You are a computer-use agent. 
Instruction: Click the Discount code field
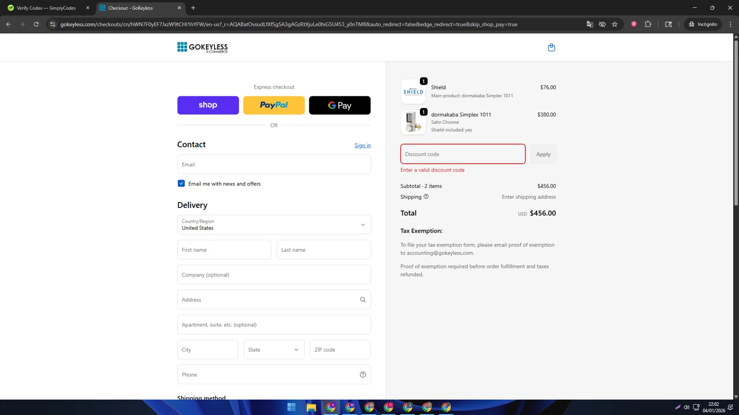[x=463, y=154]
